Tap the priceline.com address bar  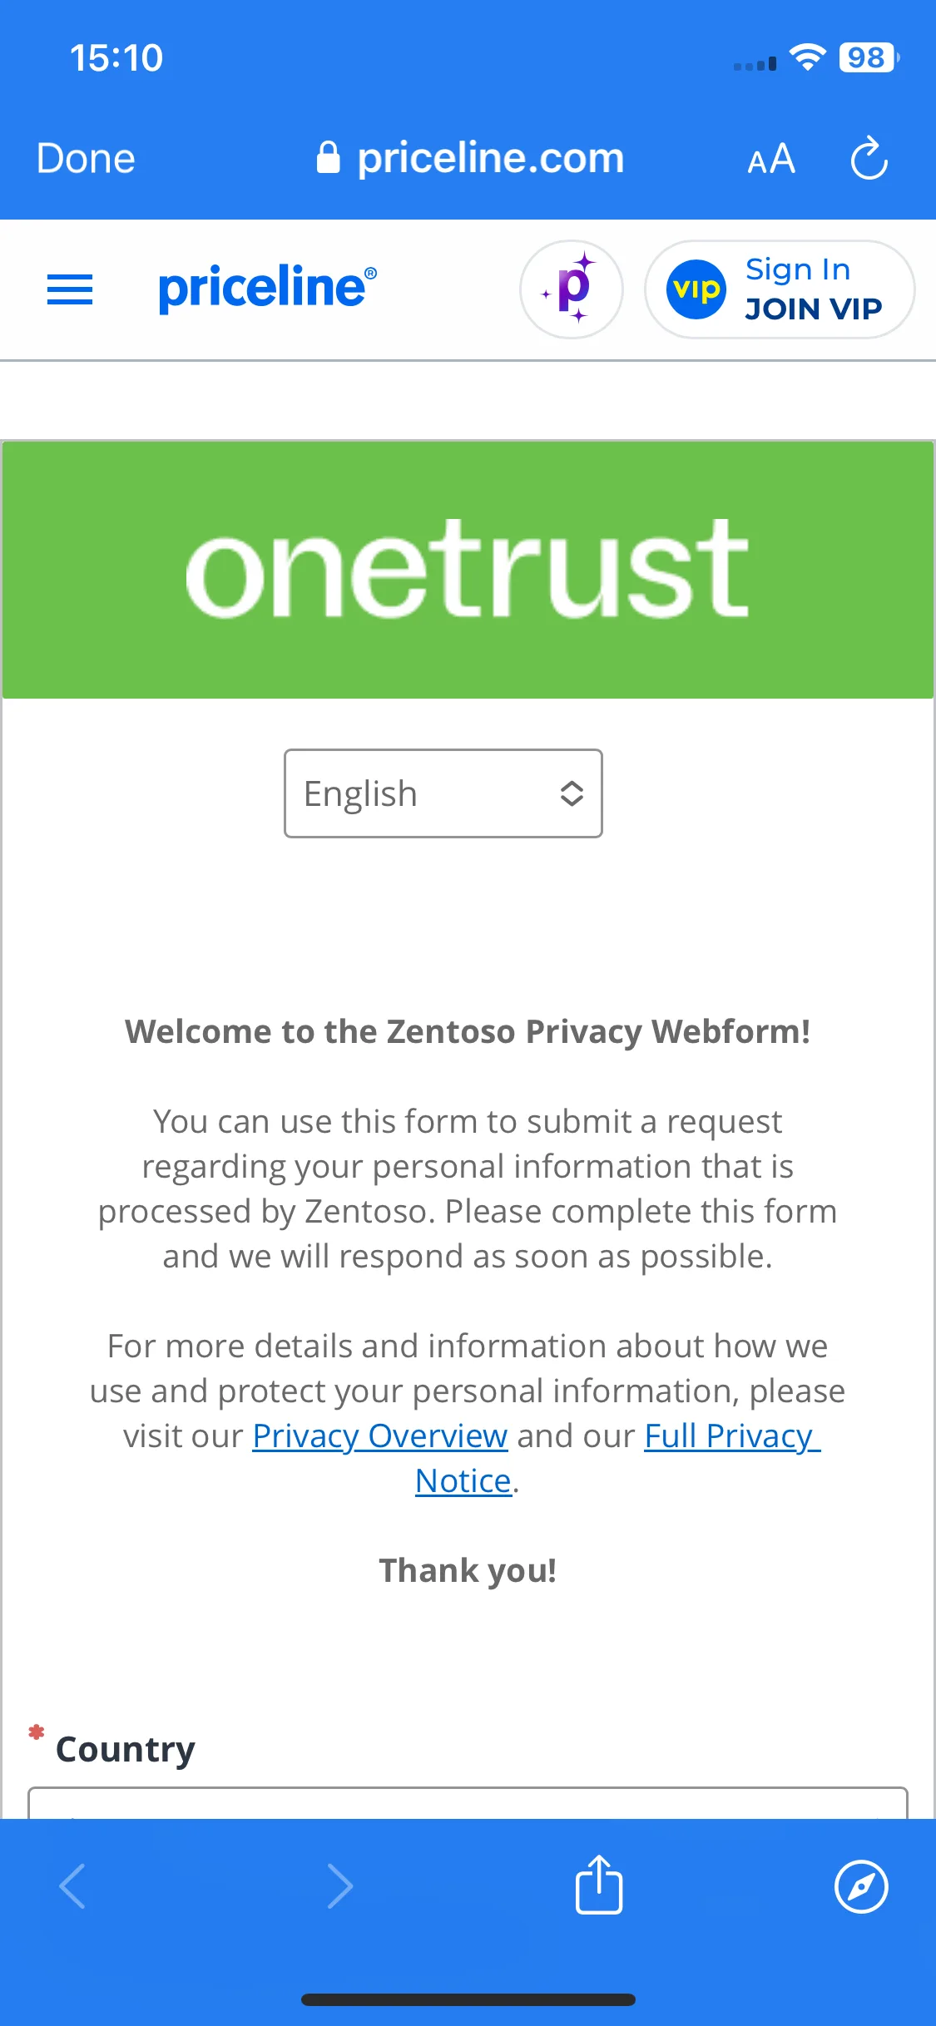[470, 158]
